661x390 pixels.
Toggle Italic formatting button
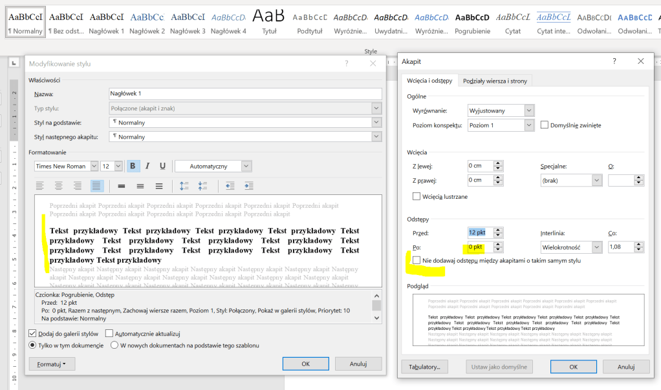point(148,166)
